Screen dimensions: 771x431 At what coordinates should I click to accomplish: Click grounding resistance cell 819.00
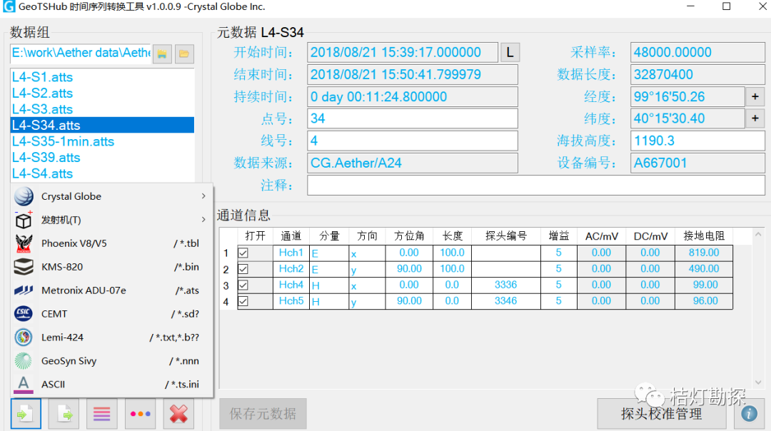pos(704,253)
